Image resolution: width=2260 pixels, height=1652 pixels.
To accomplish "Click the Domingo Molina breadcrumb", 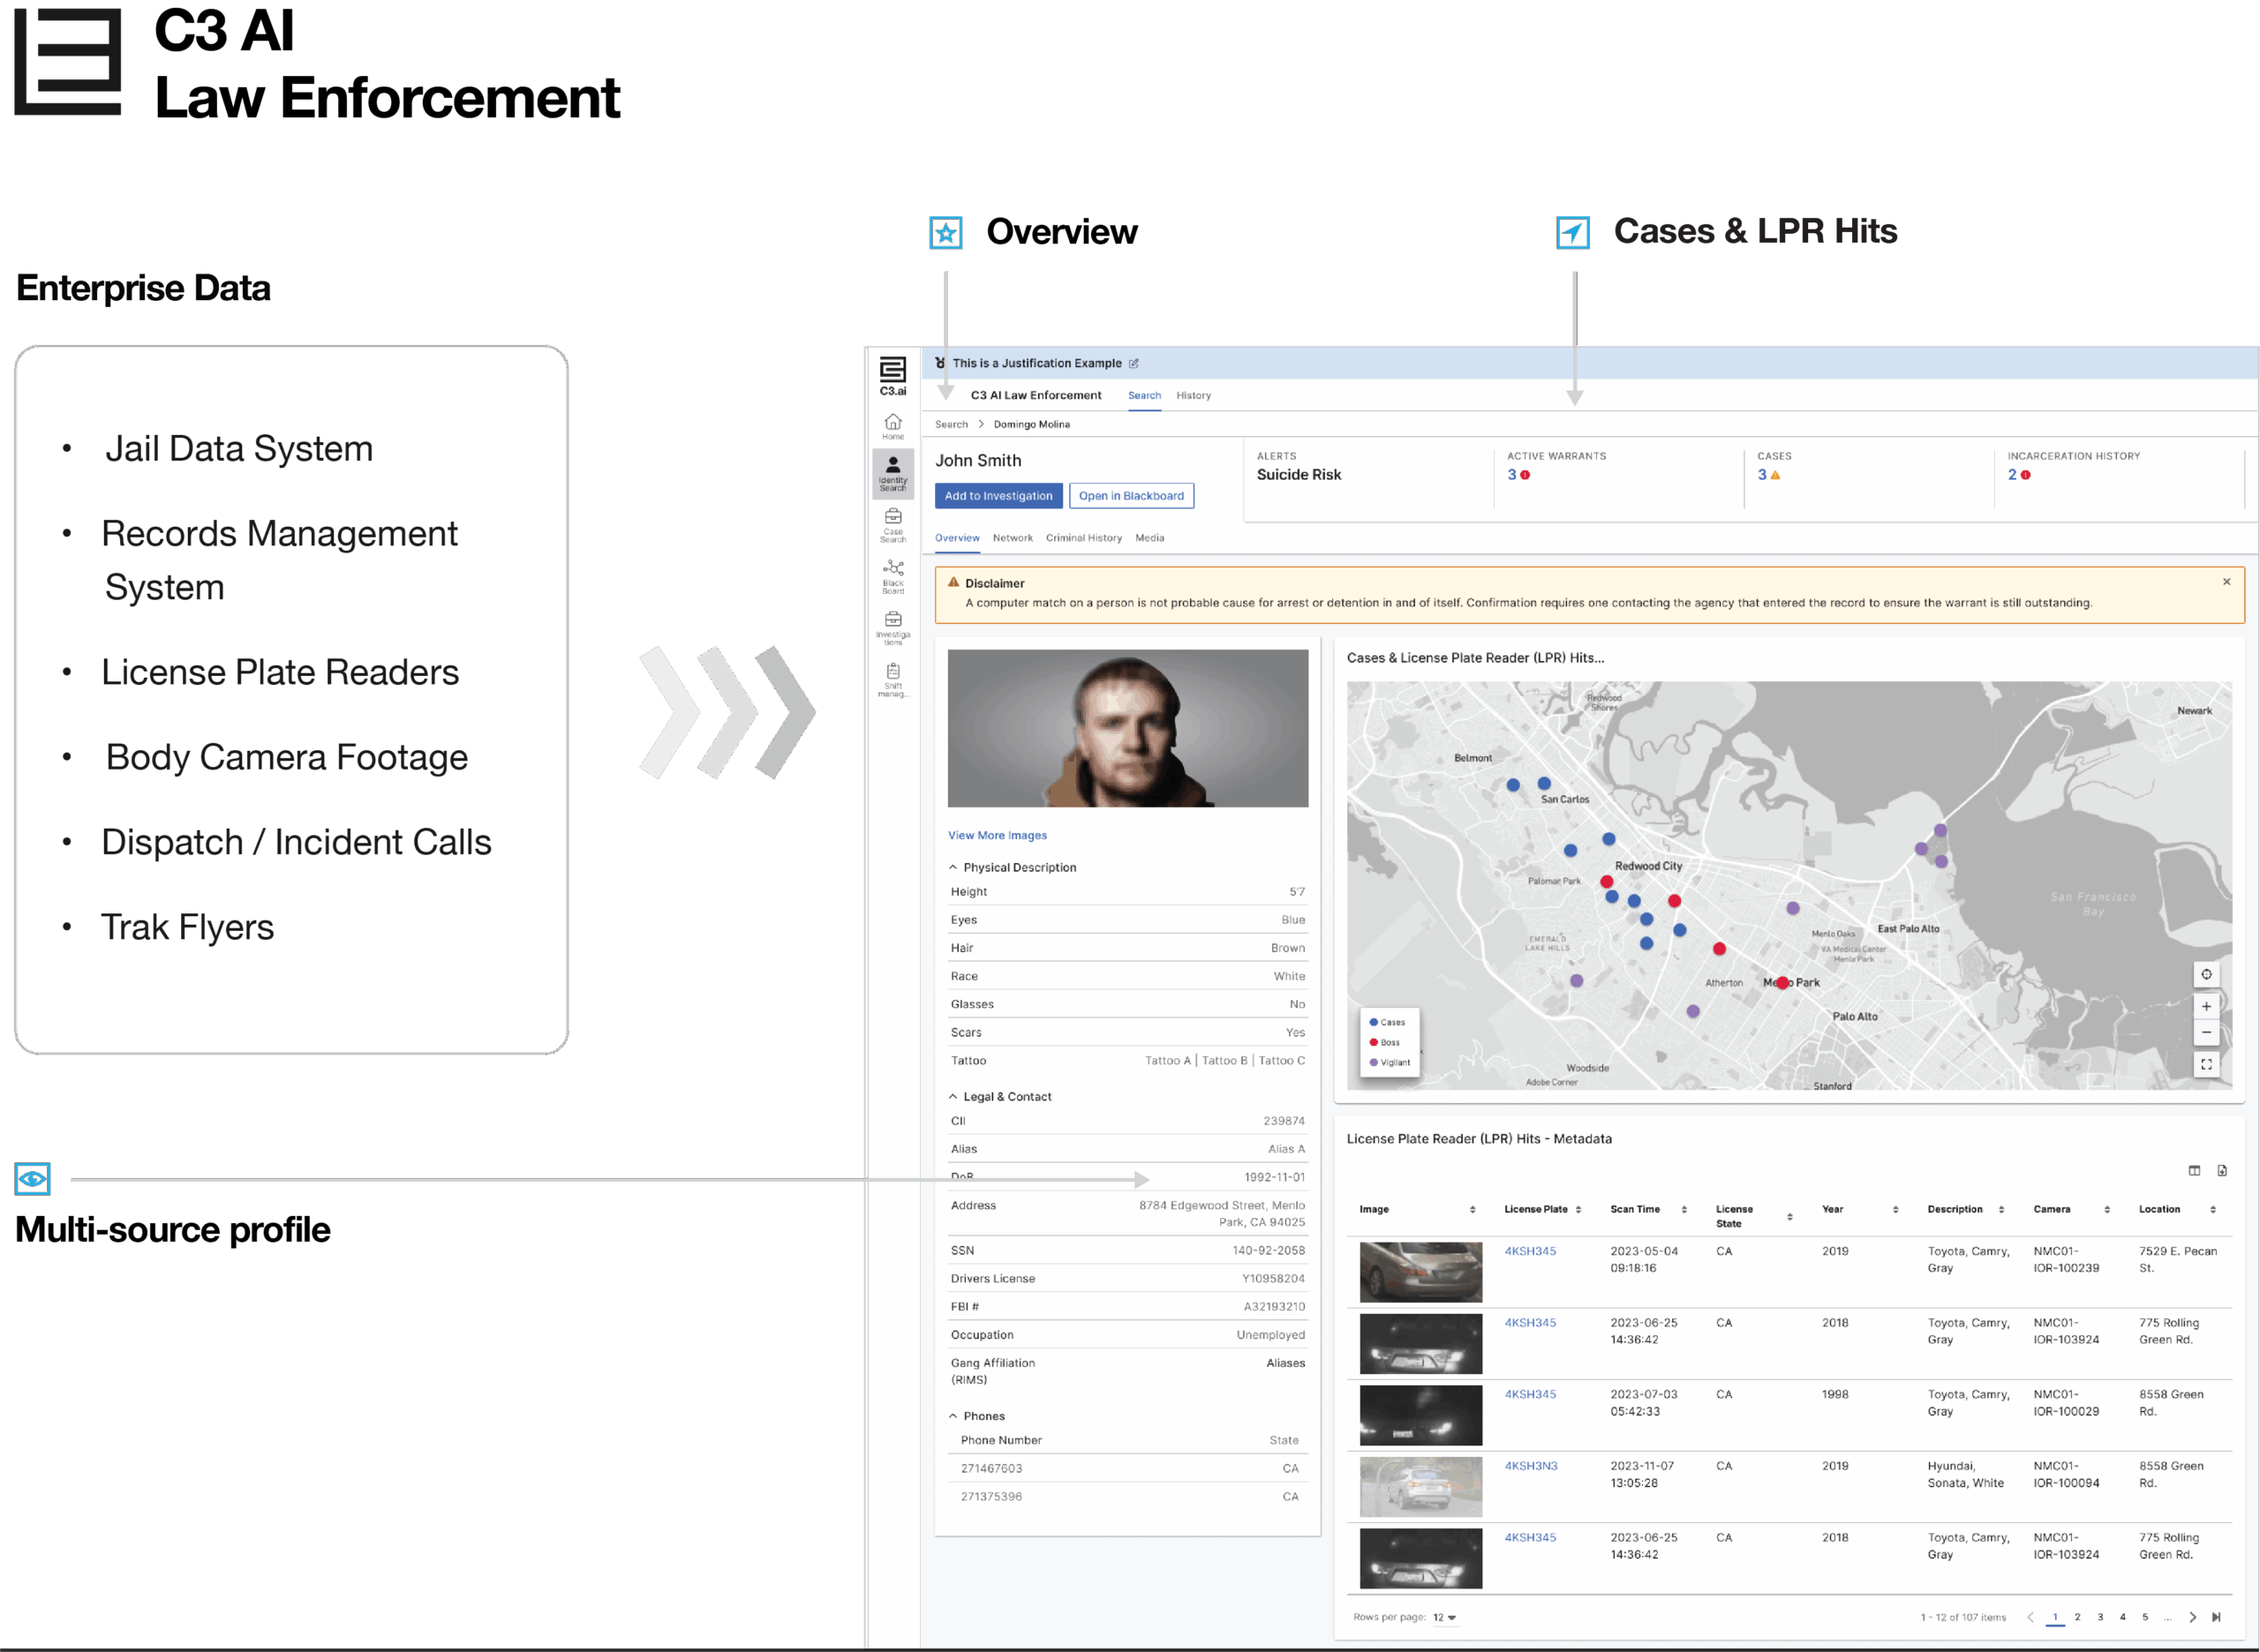I will click(x=1031, y=425).
